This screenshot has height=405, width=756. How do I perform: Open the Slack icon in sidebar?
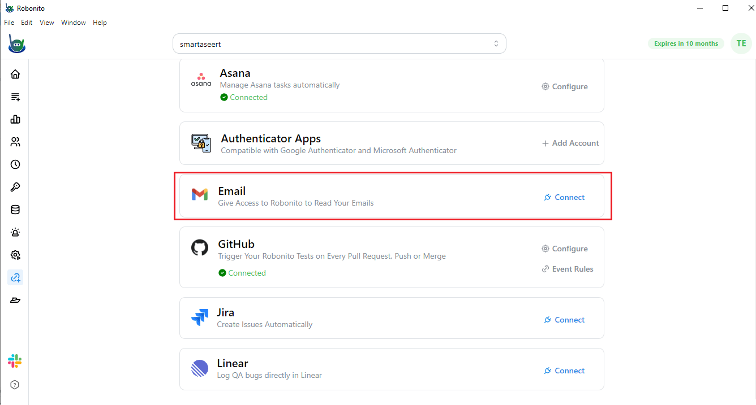pos(15,361)
